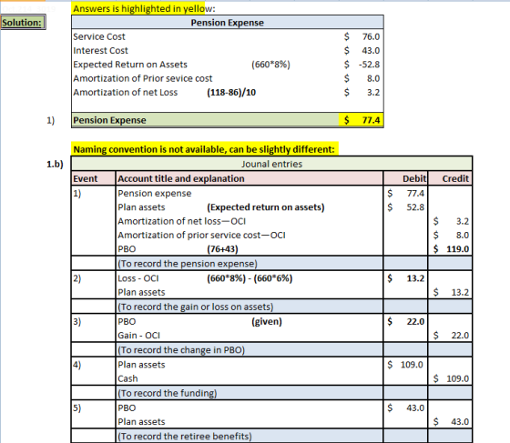Click the 77.4 debit in the journal
510x443 pixels.
pyautogui.click(x=415, y=194)
